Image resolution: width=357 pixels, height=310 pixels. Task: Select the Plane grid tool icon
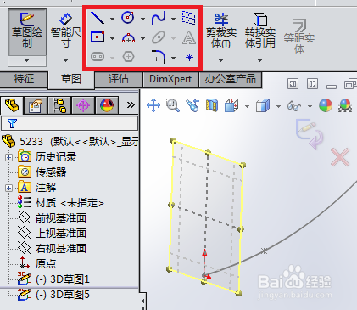pos(189,18)
